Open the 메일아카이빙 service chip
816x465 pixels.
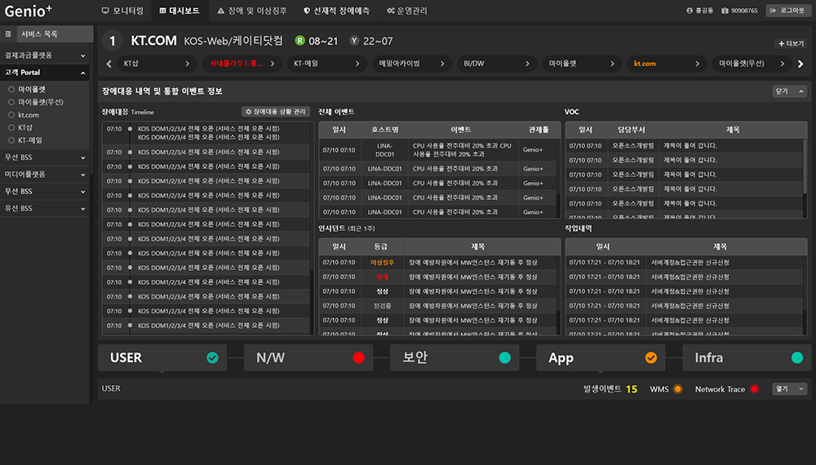(411, 64)
